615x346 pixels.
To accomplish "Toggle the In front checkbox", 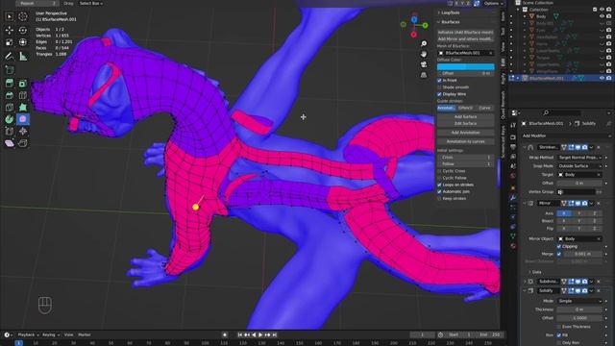I will coord(440,80).
